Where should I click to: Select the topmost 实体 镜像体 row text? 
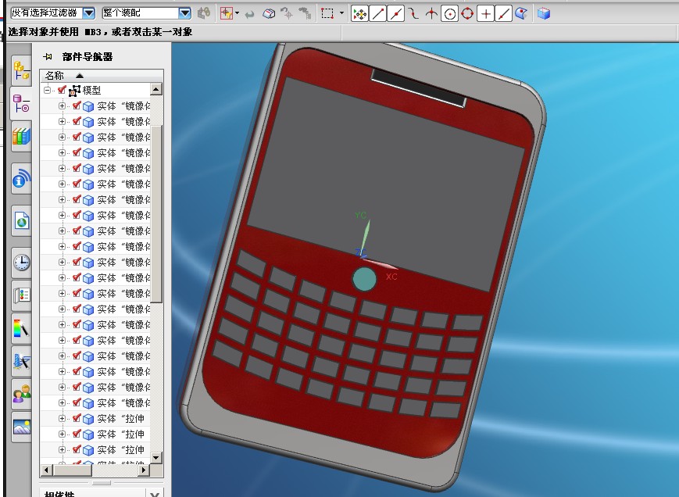[x=123, y=105]
